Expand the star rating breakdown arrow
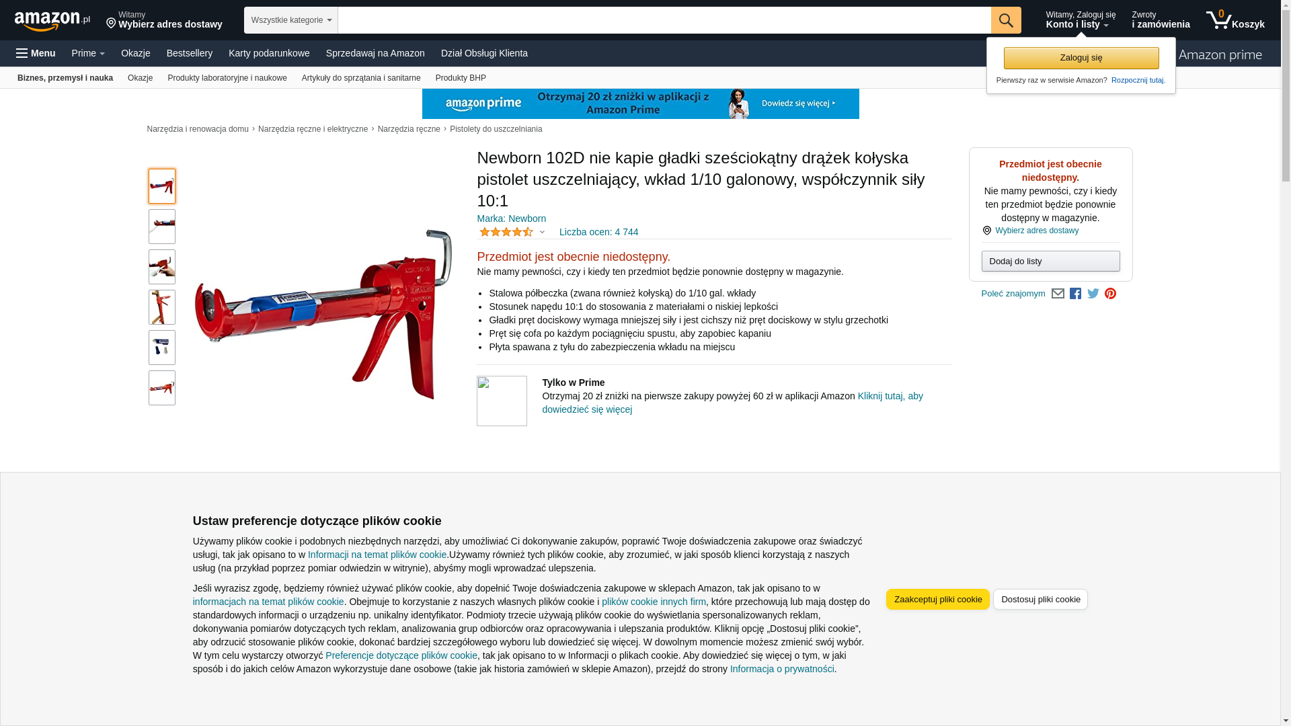Viewport: 1291px width, 726px height. coord(542,233)
